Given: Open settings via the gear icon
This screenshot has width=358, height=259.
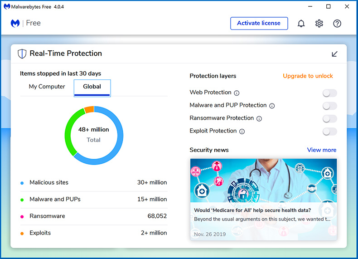Looking at the screenshot, I should pyautogui.click(x=319, y=24).
